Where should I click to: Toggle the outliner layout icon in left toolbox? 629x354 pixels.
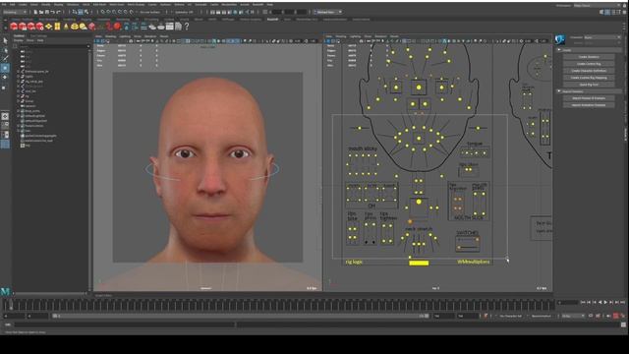(x=5, y=135)
